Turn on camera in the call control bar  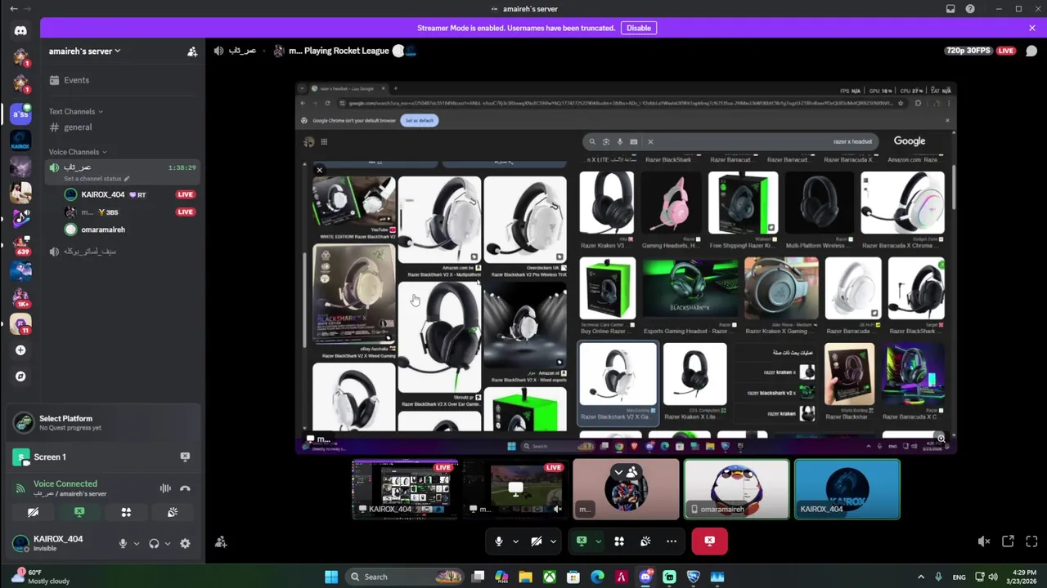[537, 541]
